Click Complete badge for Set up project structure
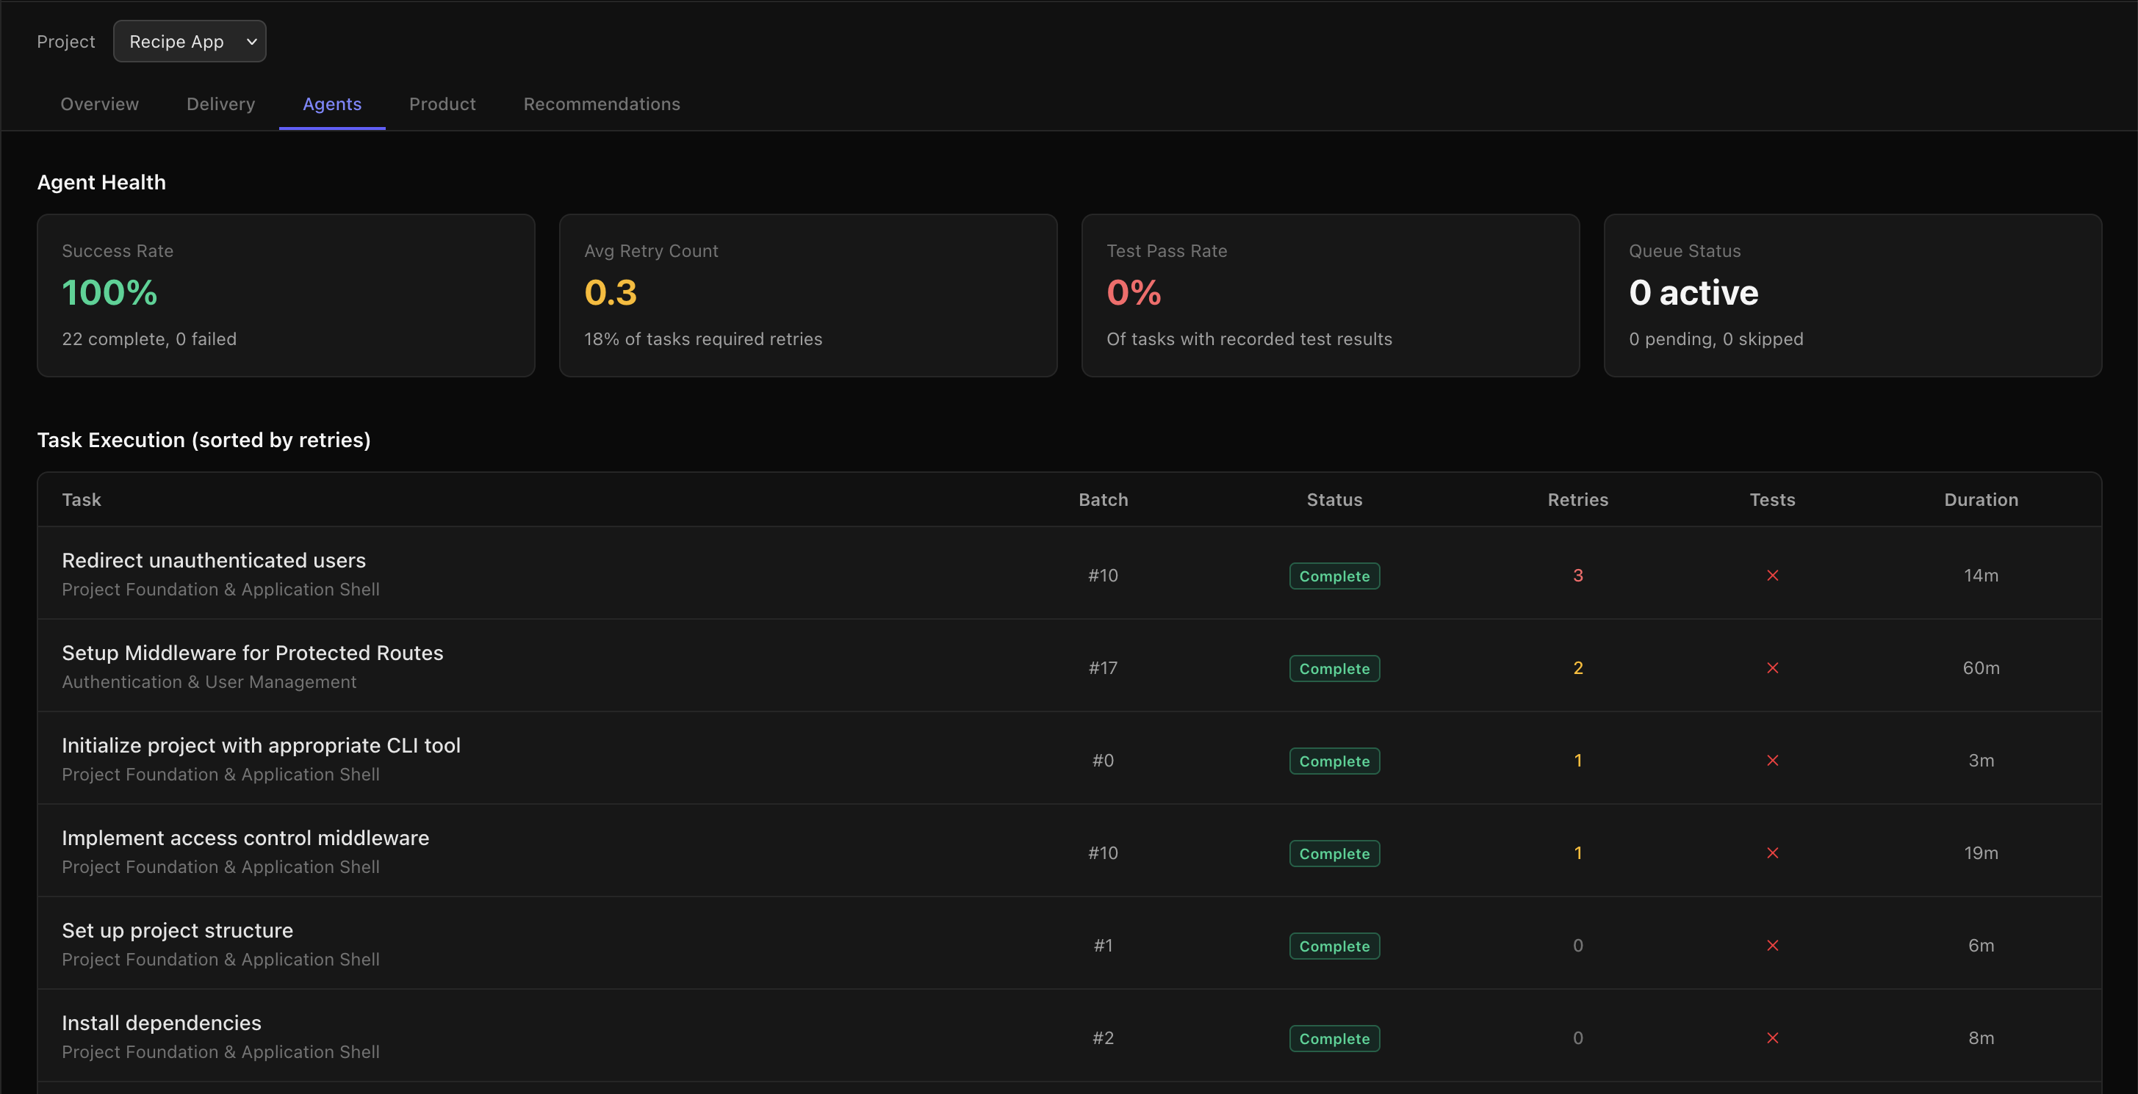Viewport: 2138px width, 1094px height. [x=1334, y=946]
